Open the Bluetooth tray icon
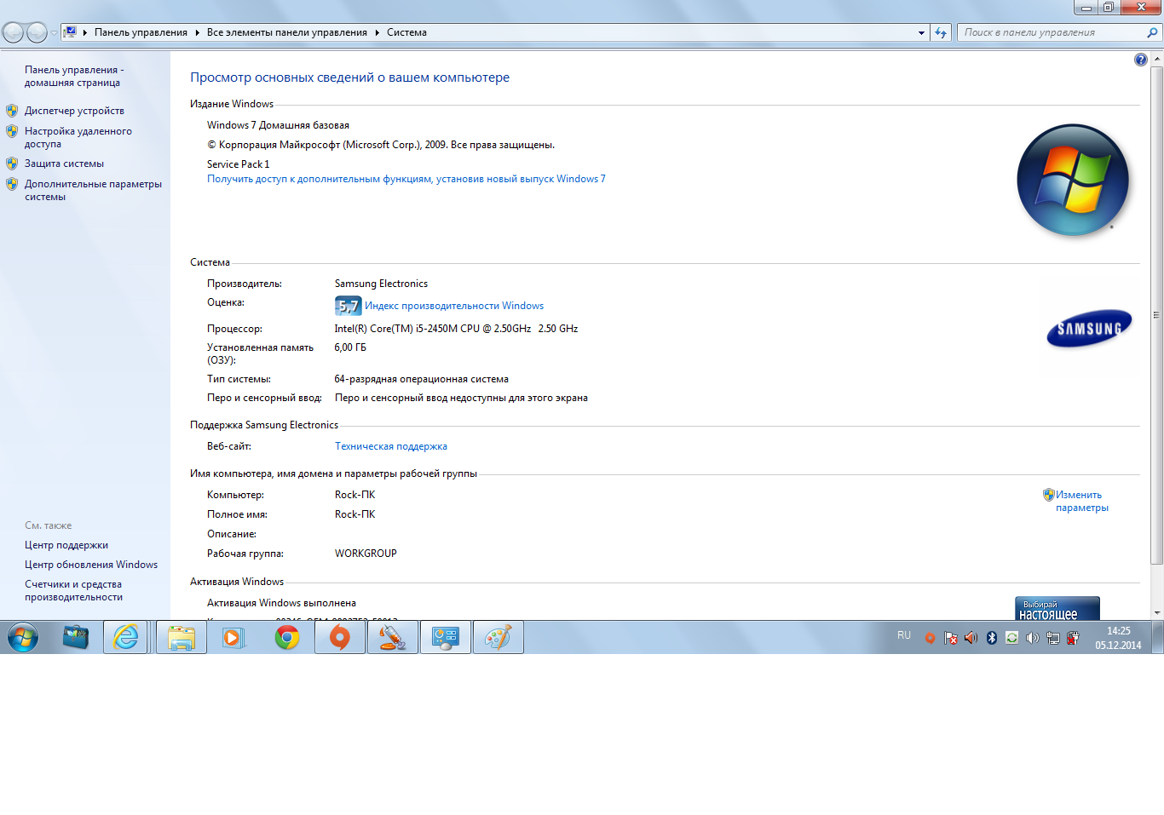 (x=992, y=638)
